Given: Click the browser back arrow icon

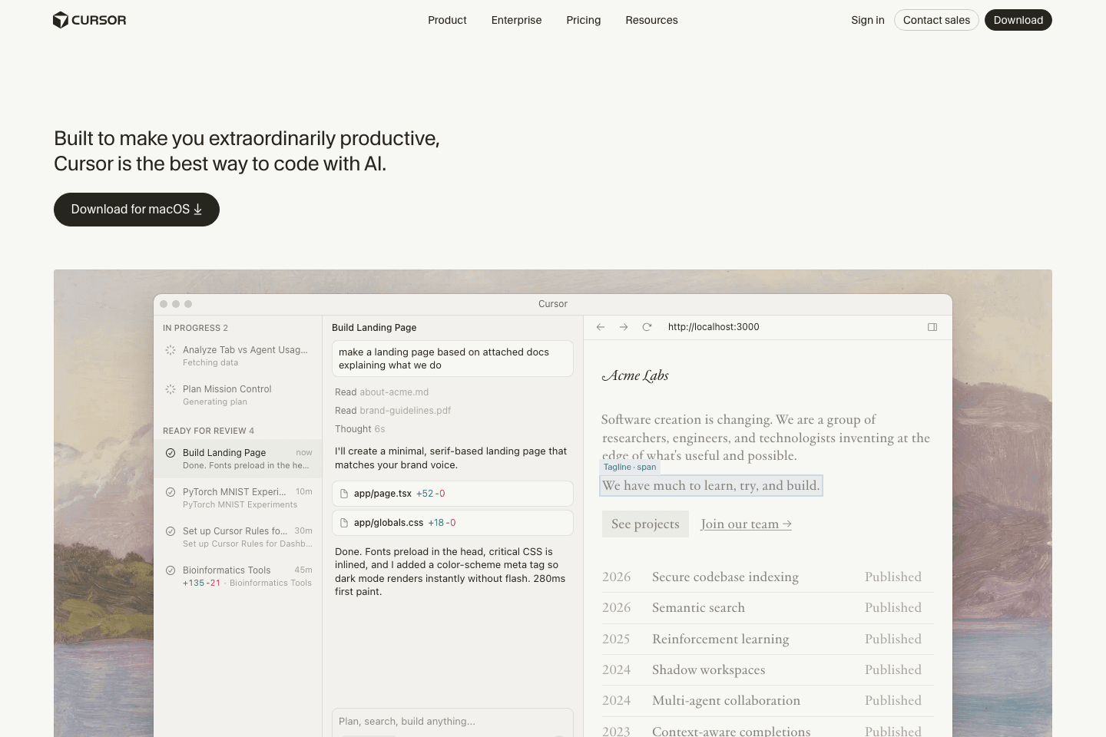Looking at the screenshot, I should coord(601,327).
